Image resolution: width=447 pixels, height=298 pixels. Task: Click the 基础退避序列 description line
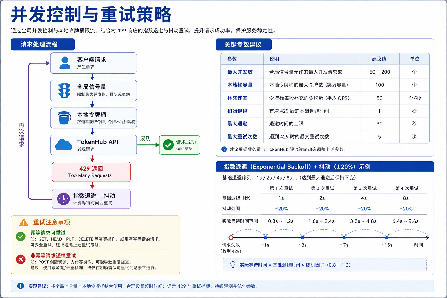point(289,178)
